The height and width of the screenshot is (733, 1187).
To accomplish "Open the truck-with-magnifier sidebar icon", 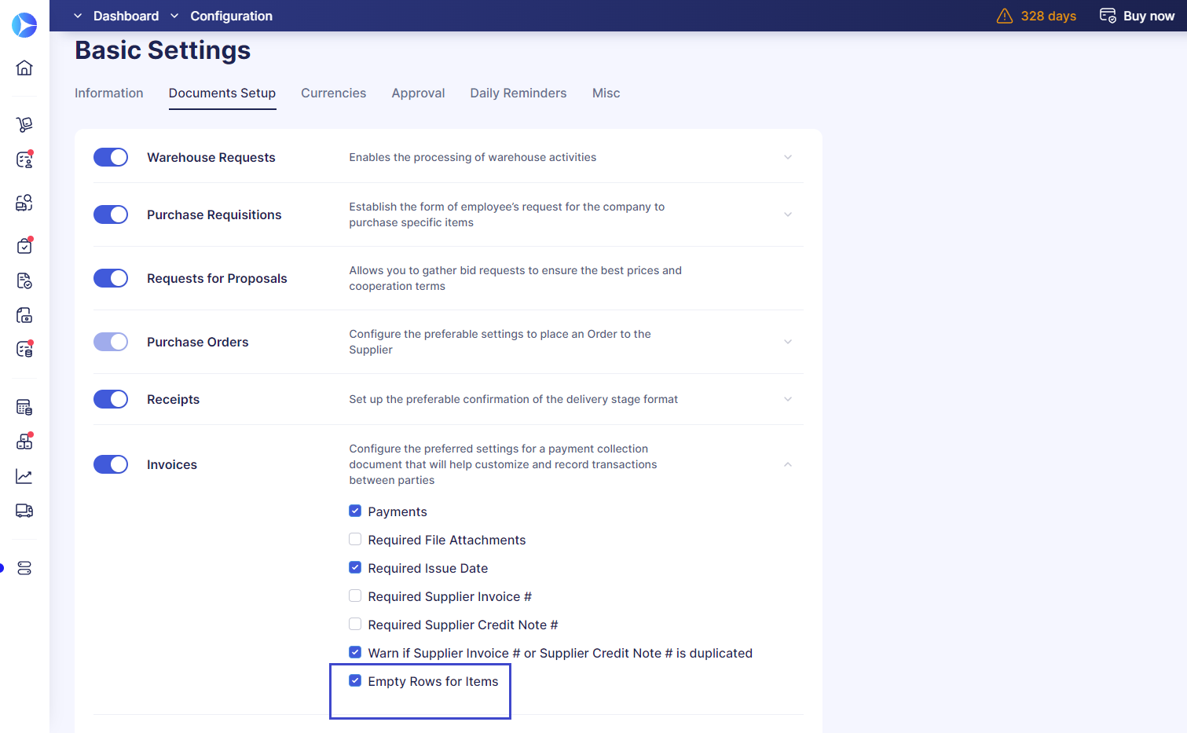I will click(x=24, y=203).
